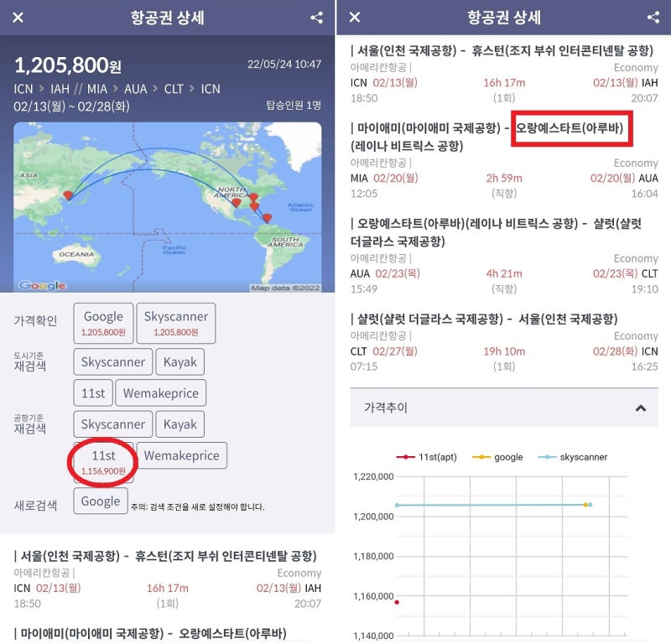Open Skyscanner price check showing 1,205,800원
Image resolution: width=671 pixels, height=644 pixels.
coord(175,323)
